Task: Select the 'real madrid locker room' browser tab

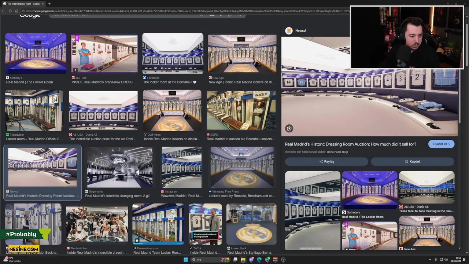Action: 24,4
